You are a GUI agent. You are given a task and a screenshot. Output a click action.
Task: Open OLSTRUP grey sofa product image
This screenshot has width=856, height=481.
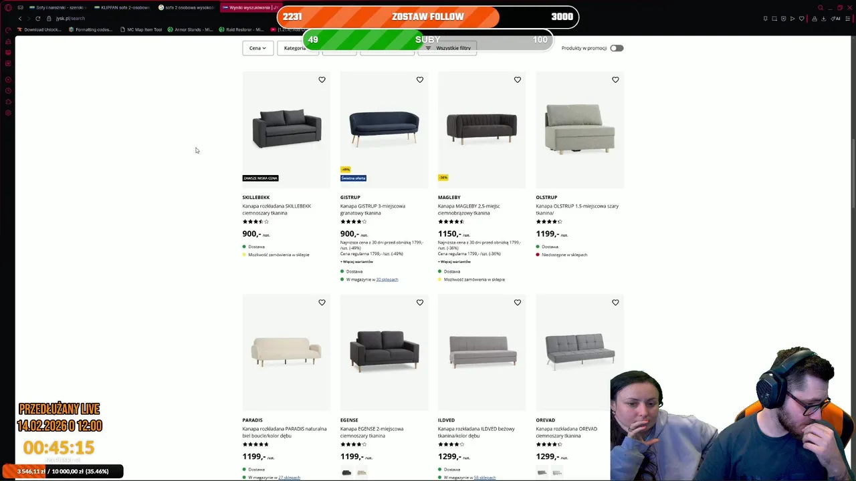tap(579, 128)
